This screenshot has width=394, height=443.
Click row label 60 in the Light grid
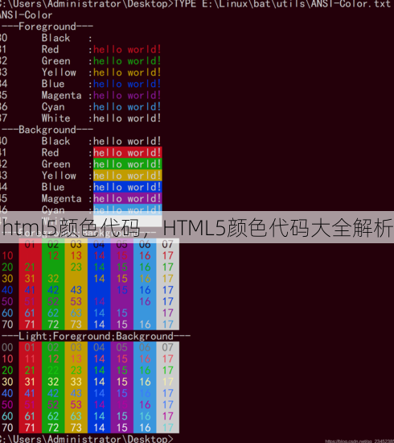pyautogui.click(x=7, y=416)
